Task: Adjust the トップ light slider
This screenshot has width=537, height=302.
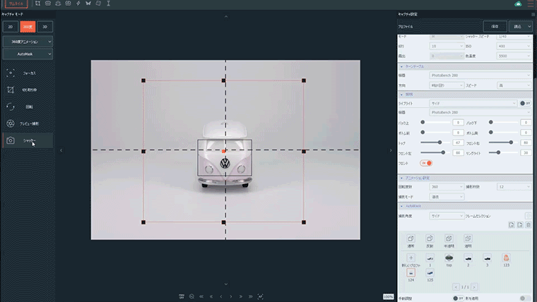Action: tap(435, 143)
